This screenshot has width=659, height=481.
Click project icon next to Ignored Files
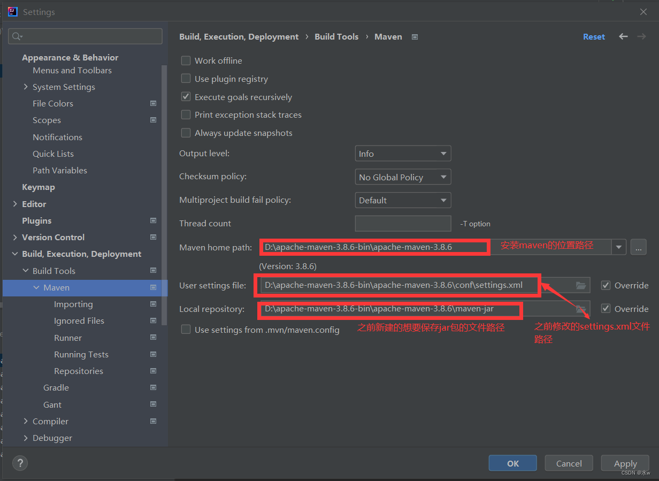(154, 320)
